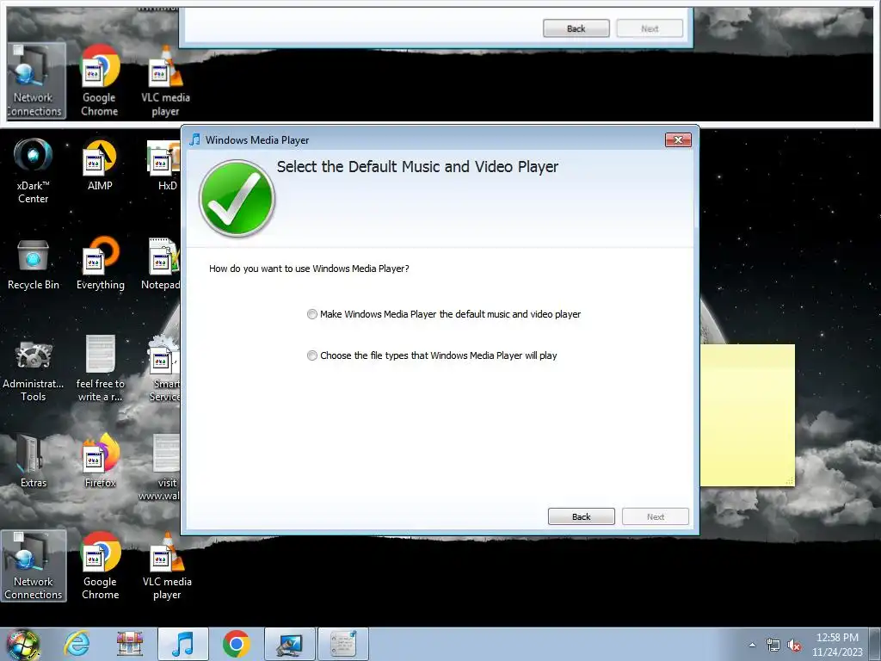Image resolution: width=881 pixels, height=661 pixels.
Task: Select the Recycle Bin icon
Action: click(34, 264)
